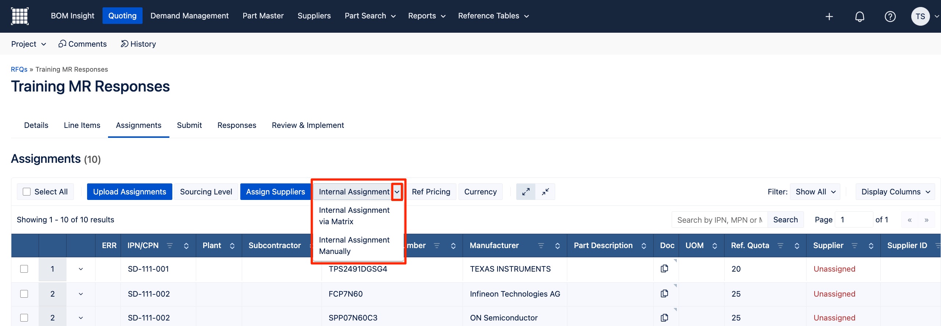Click the collapse all rows arrows icon

(x=545, y=192)
